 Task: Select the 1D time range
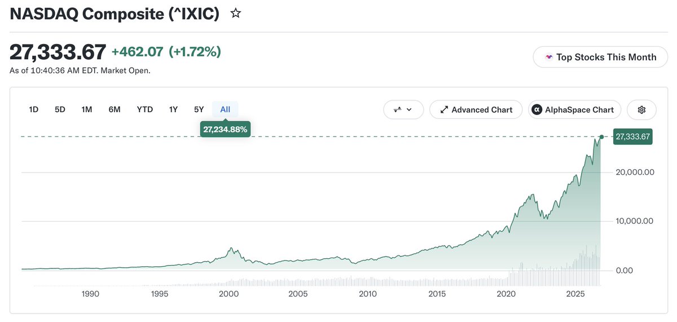[x=33, y=109]
